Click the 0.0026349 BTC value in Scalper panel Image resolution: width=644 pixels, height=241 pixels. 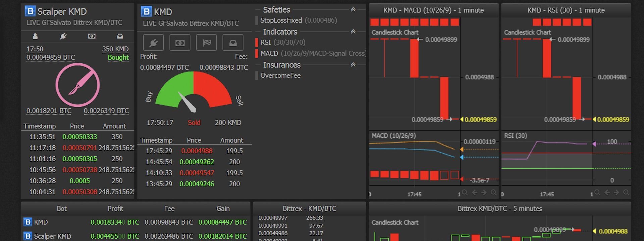(x=106, y=111)
